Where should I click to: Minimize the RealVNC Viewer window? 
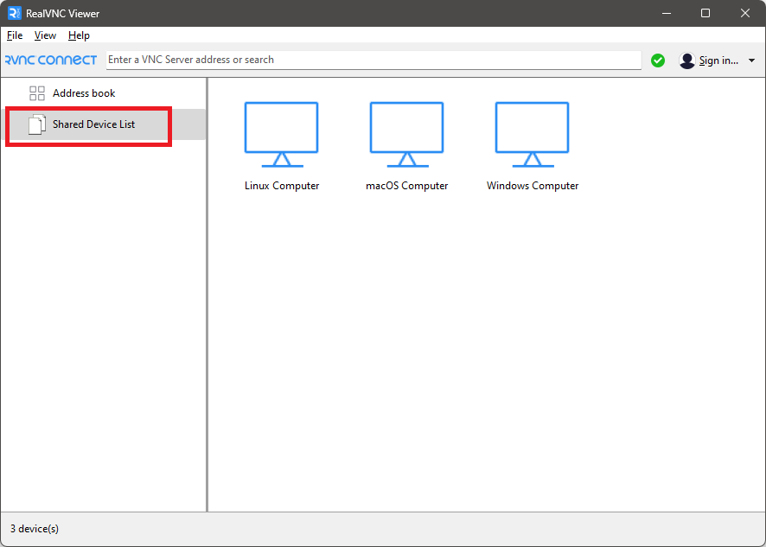666,13
